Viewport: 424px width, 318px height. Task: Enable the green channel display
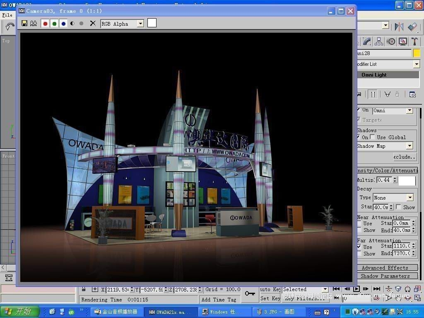[54, 24]
